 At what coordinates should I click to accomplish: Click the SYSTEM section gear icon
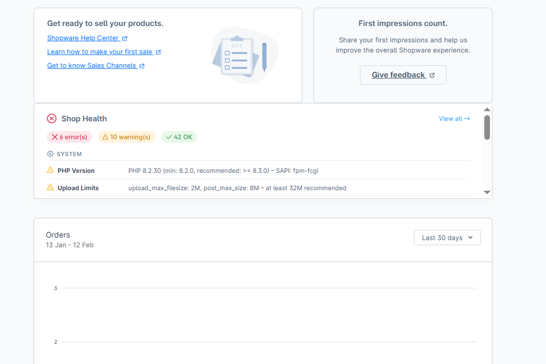point(50,154)
